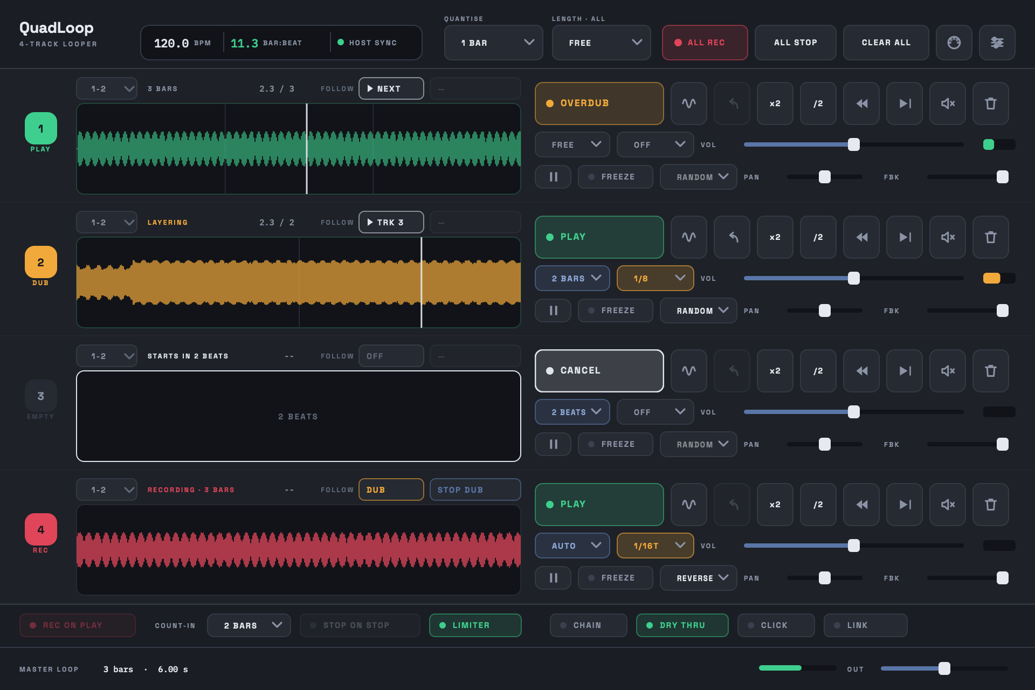Toggle the waveform icon on track 1
The image size is (1035, 690).
tap(688, 103)
